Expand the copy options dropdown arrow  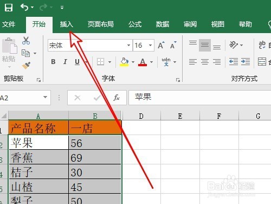tap(35, 53)
